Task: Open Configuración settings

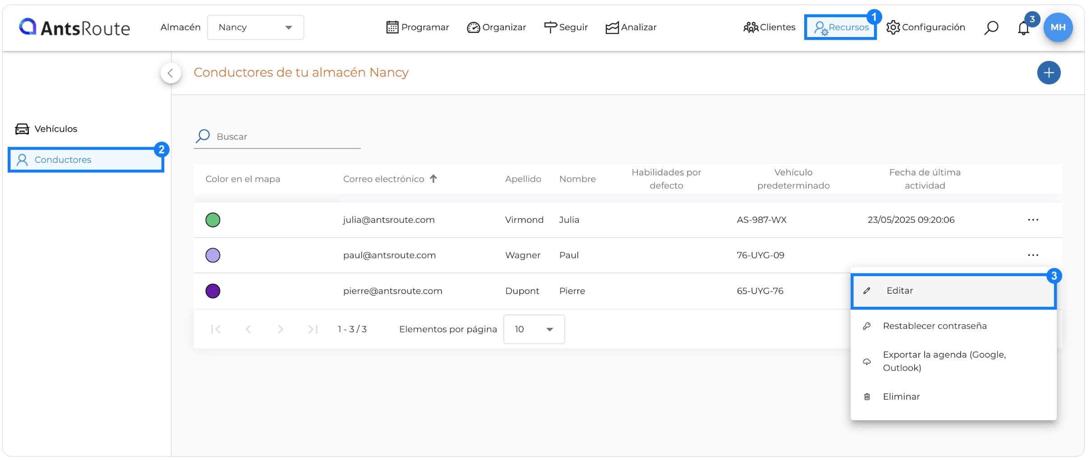Action: point(926,28)
